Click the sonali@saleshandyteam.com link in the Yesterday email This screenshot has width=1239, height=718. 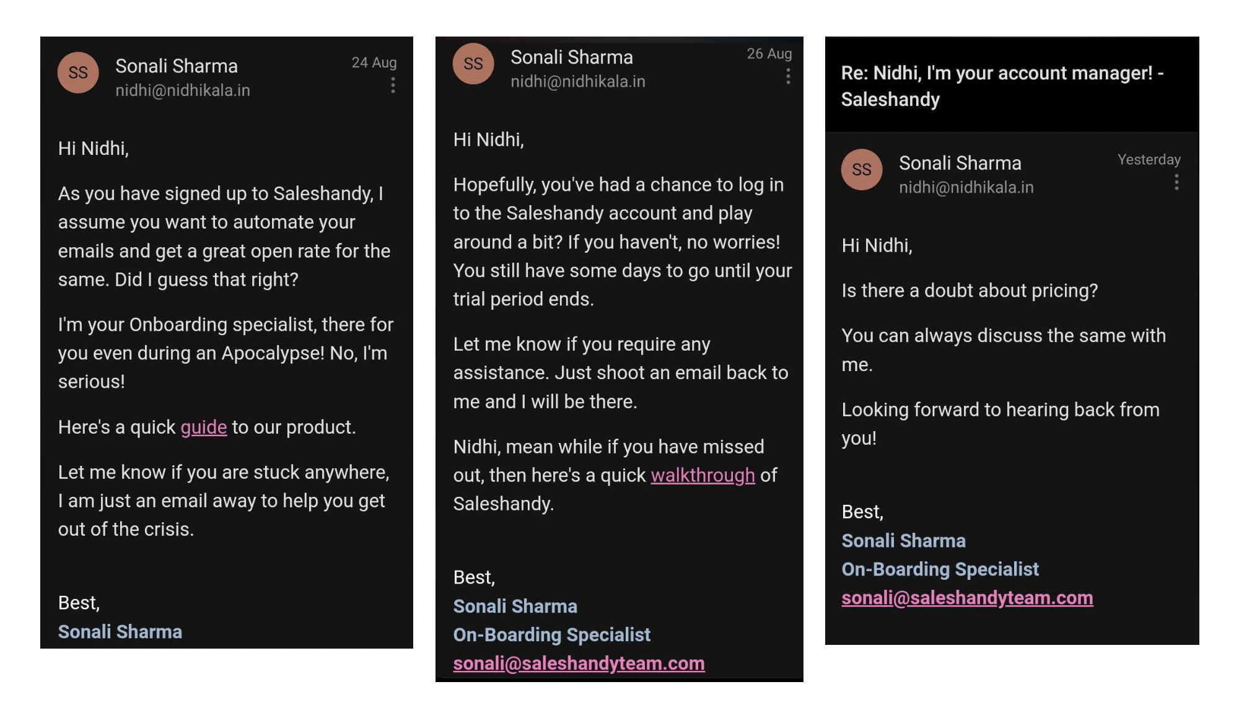(x=967, y=598)
